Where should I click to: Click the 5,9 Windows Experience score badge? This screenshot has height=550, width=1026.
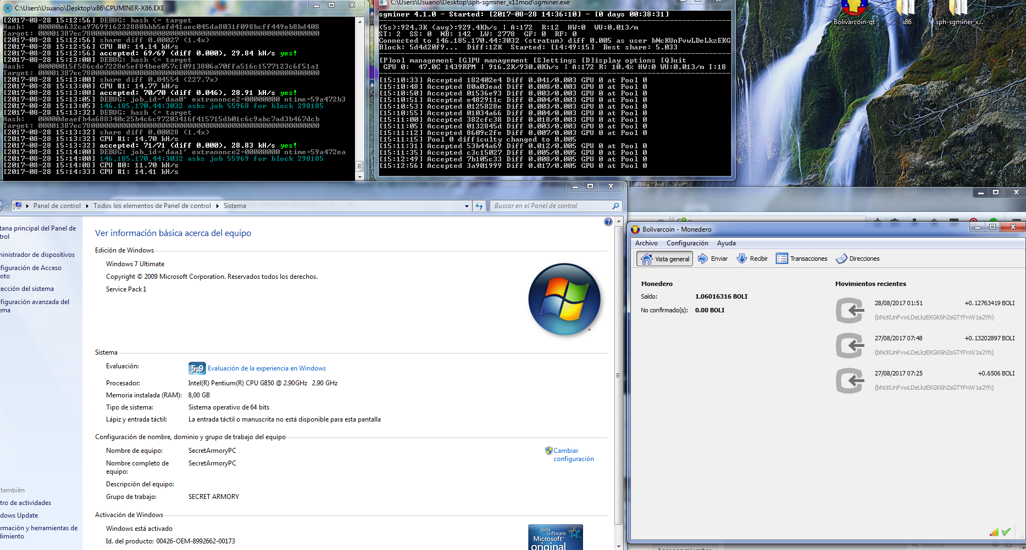[x=197, y=368]
